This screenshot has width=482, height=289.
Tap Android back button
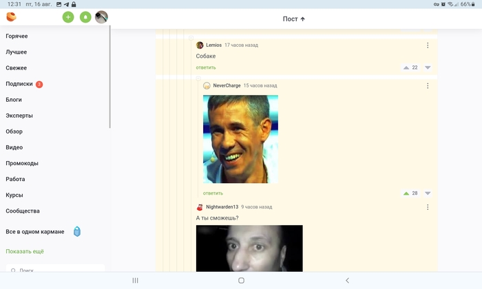point(347,281)
